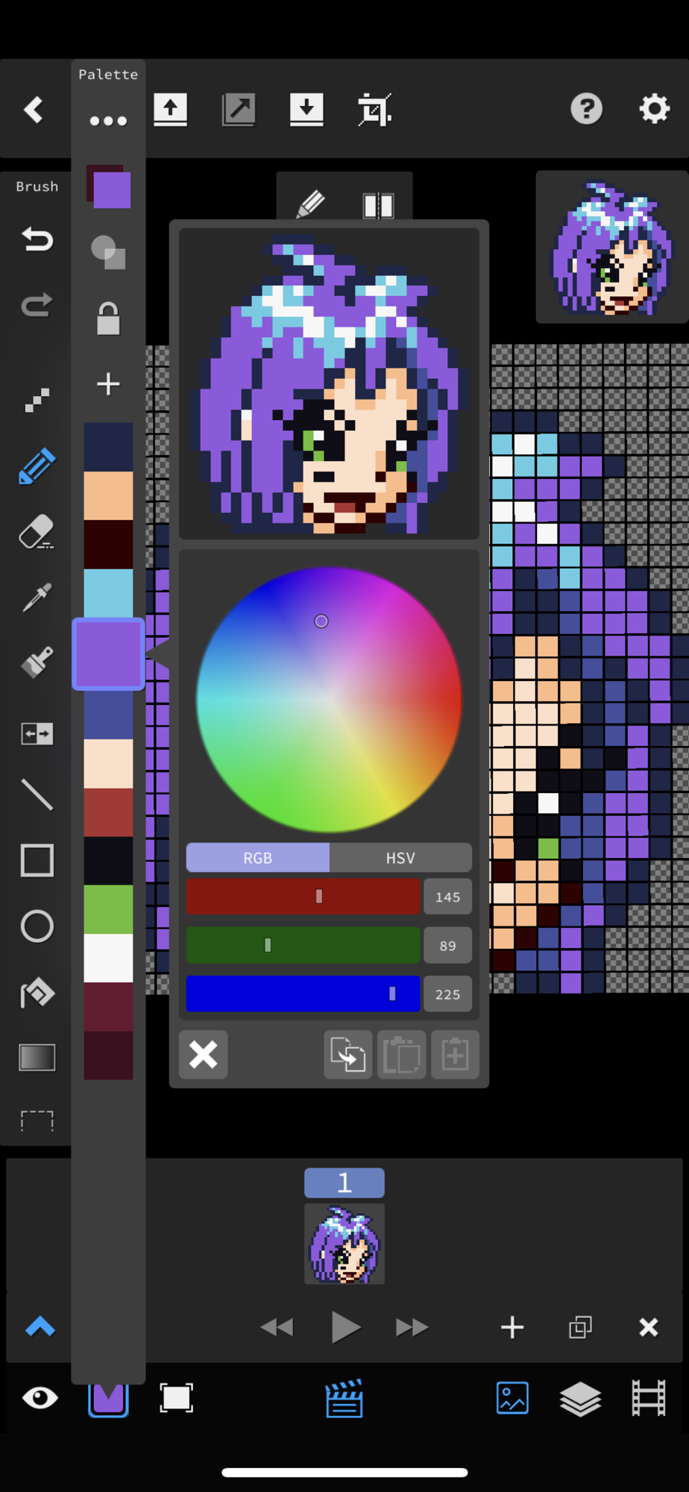Pick the dark navy palette swatch

tap(108, 447)
